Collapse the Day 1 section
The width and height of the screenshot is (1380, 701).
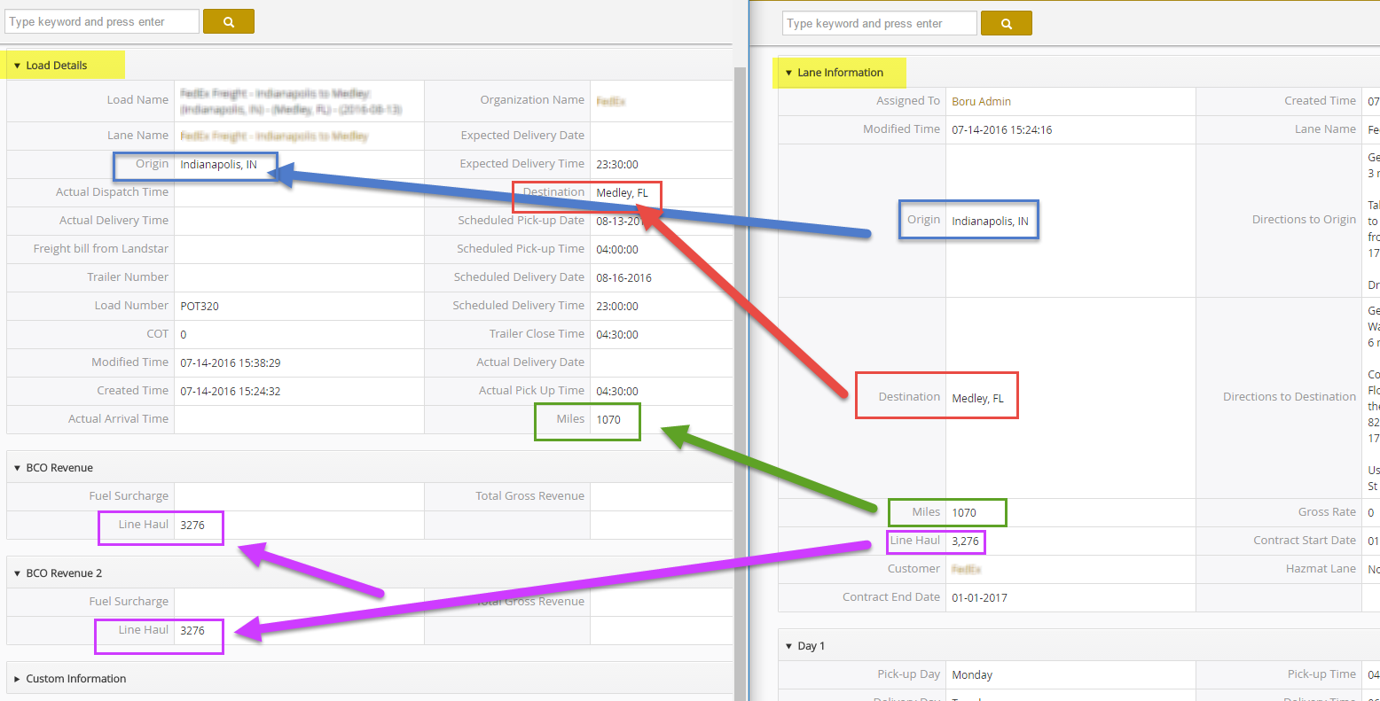[x=788, y=646]
